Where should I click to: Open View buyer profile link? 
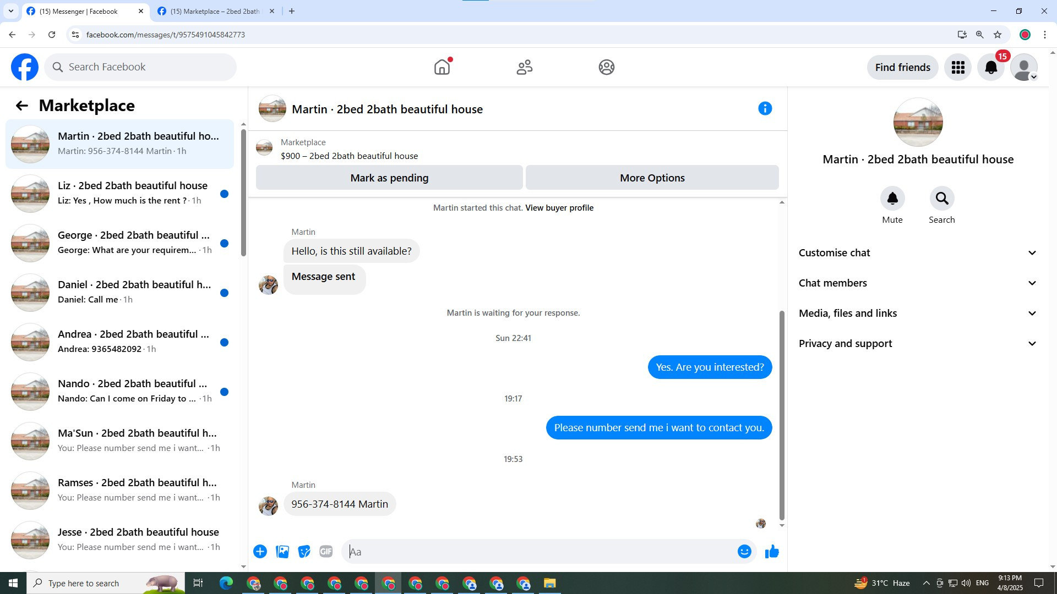pyautogui.click(x=559, y=208)
